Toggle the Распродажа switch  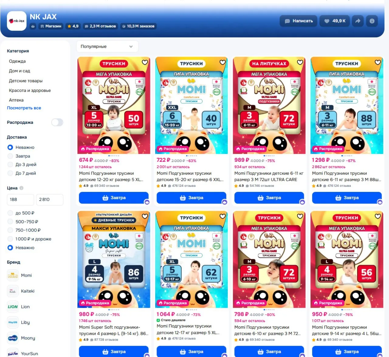click(57, 122)
